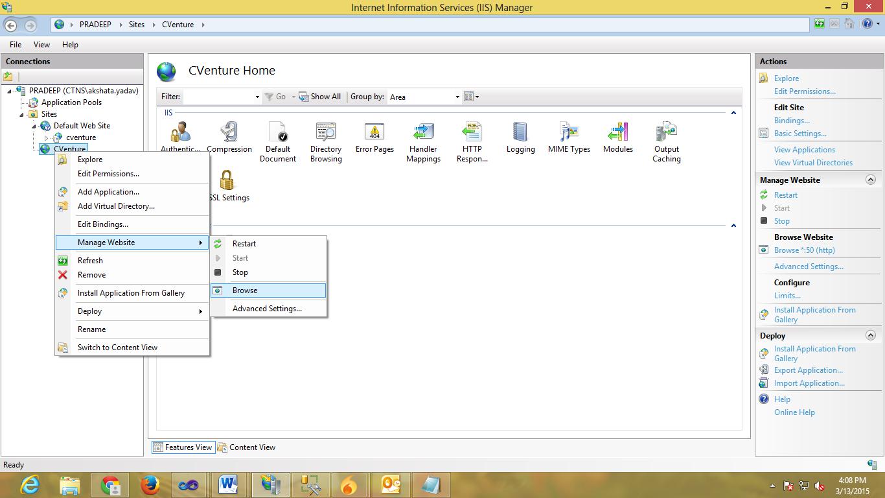Screen dimensions: 885x498
Task: Click the address bar breadcrumb field
Action: tap(431, 25)
